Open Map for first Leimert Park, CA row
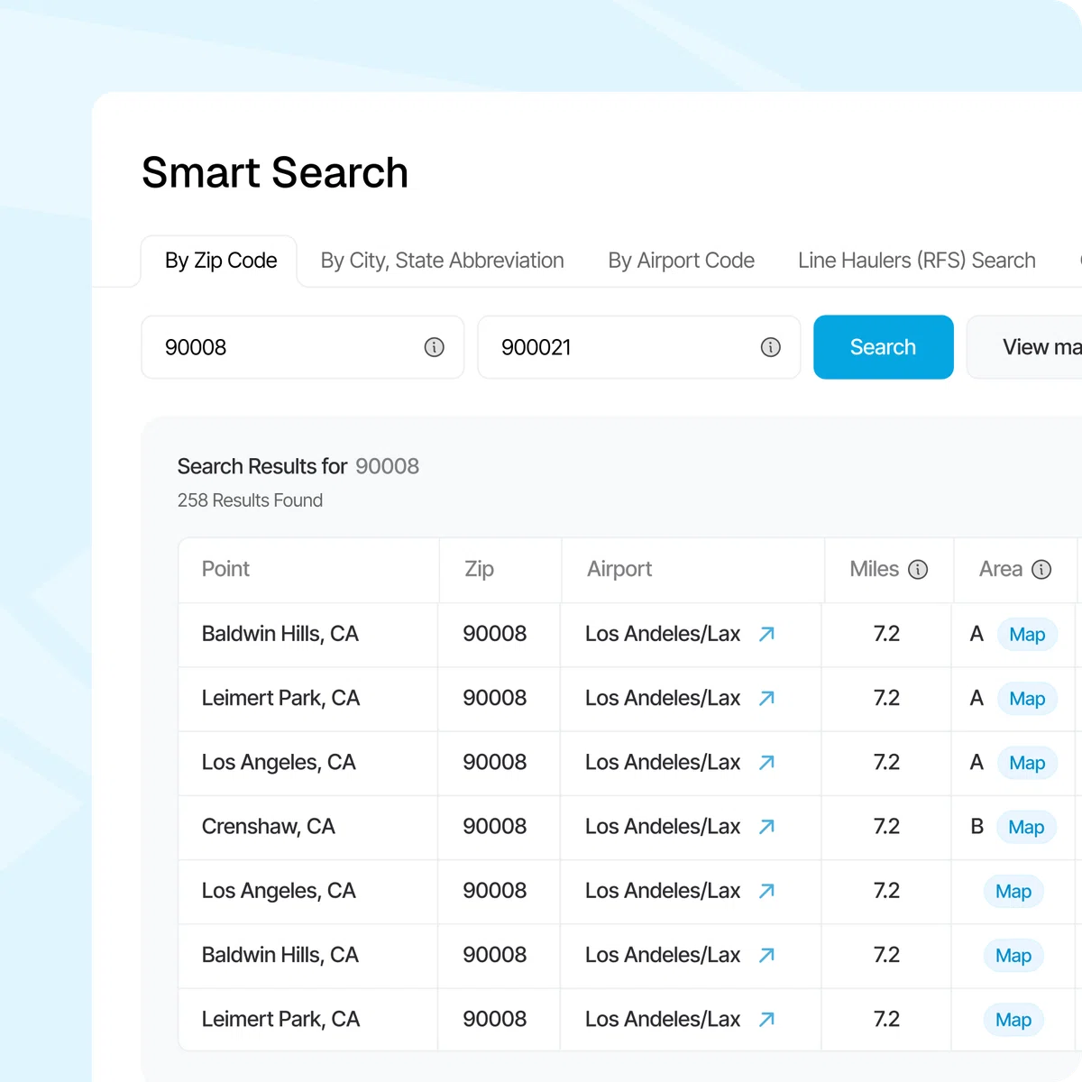1082x1082 pixels. (1027, 699)
